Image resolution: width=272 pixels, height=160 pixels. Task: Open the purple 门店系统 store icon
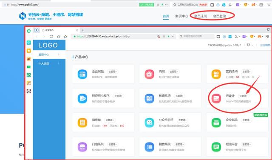(82, 147)
